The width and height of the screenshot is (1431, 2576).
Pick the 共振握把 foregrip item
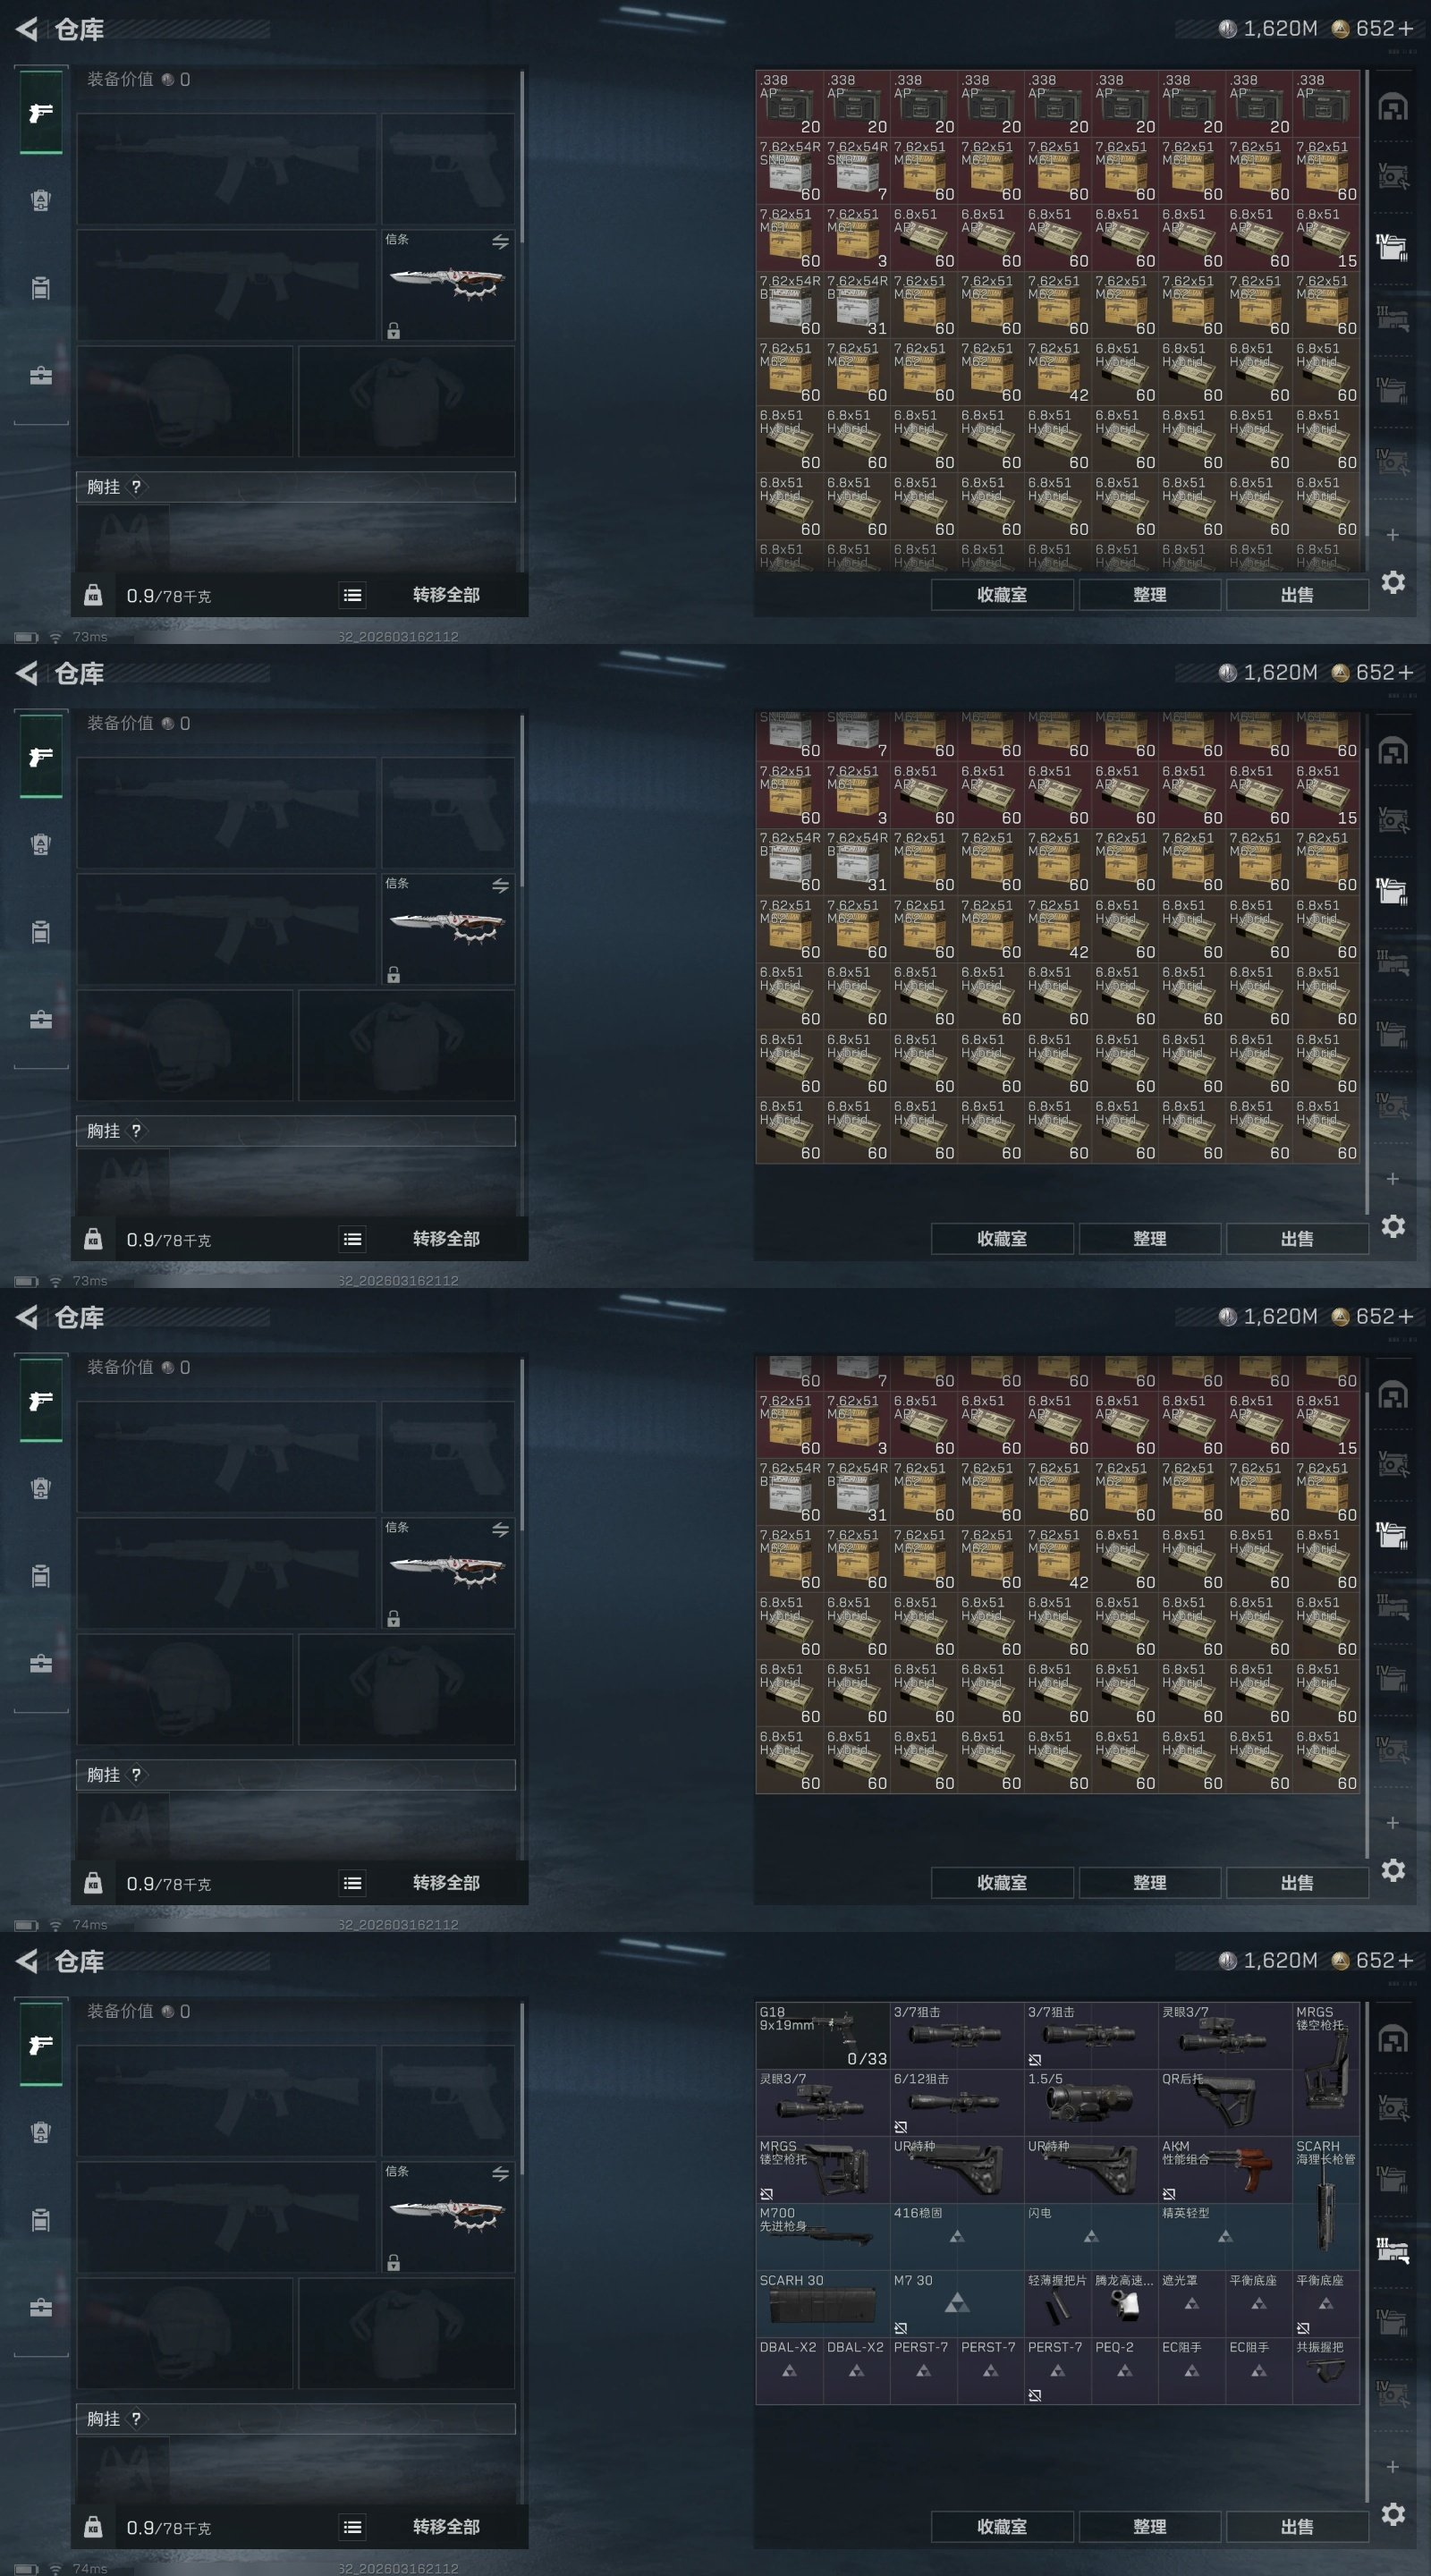coord(1325,2370)
